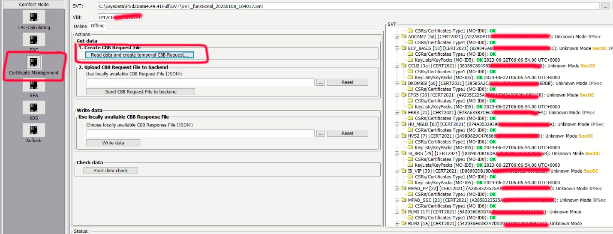
Task: Collapse the RLM2 [17] tree node
Action: (x=397, y=212)
